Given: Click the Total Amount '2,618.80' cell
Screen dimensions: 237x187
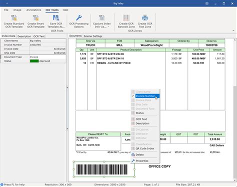Looking at the screenshot, I should (214, 139).
